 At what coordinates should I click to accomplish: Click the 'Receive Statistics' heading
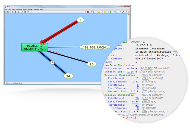tap(119, 95)
